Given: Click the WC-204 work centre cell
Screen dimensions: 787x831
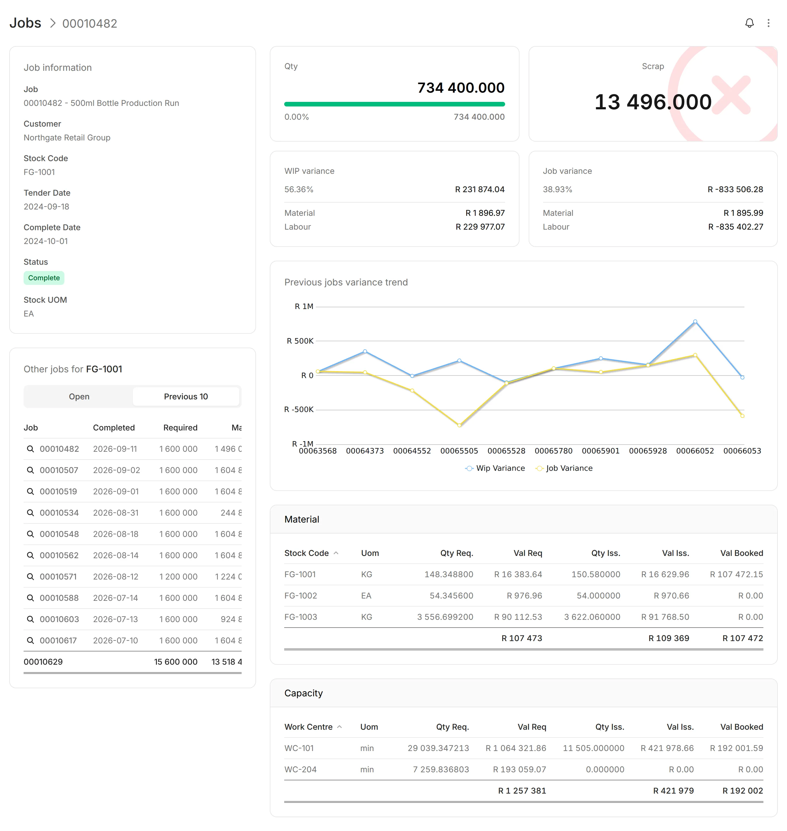Looking at the screenshot, I should pos(300,770).
